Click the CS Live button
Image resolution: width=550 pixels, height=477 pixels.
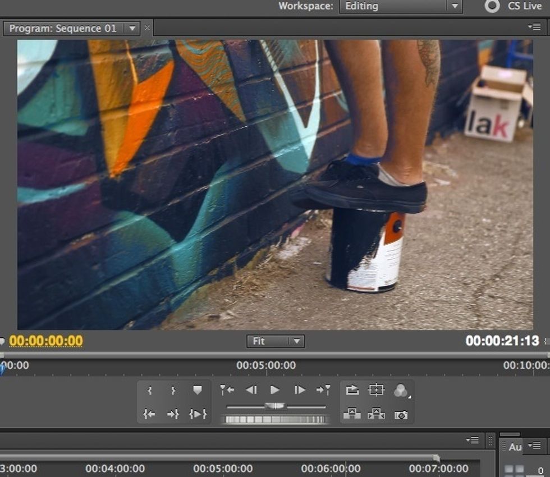coord(517,6)
